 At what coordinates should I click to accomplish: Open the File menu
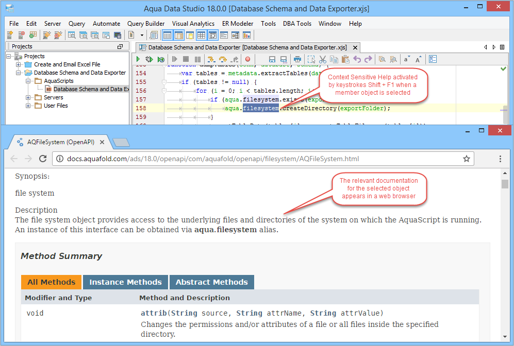14,24
